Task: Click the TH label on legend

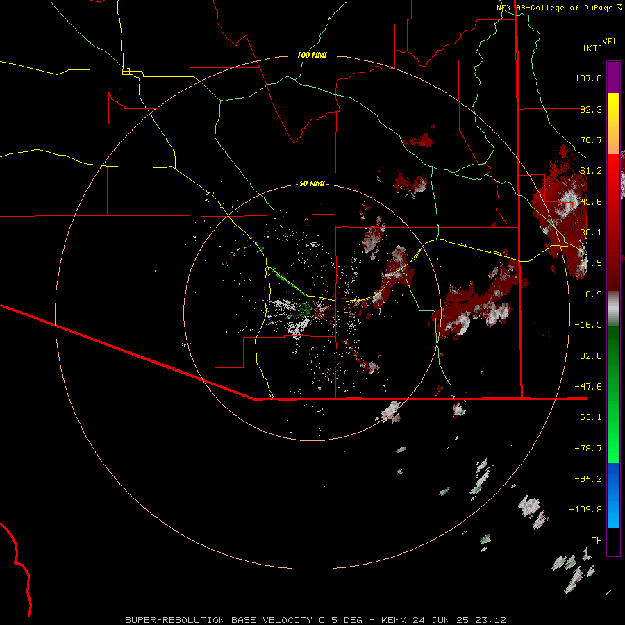Action: pos(597,541)
